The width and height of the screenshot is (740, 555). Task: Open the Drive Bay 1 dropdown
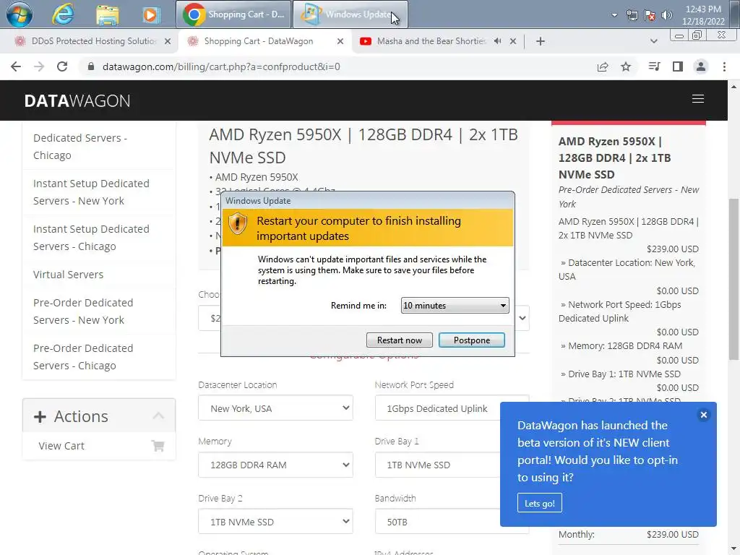(x=437, y=465)
